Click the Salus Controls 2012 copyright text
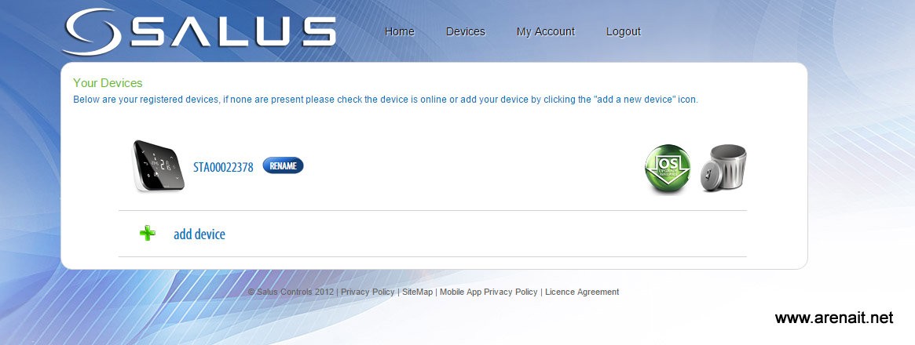915x345 pixels. (x=291, y=292)
